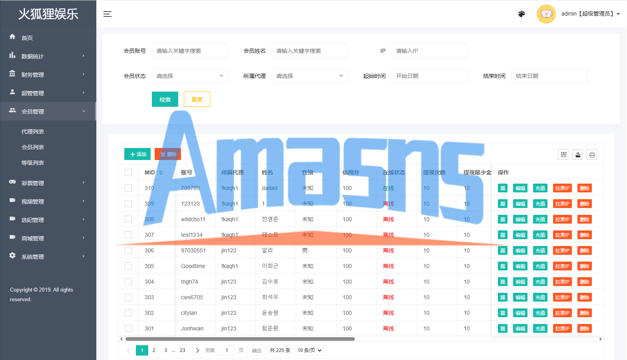Viewport: 627px width, 360px height.
Task: Check the box for MID 310 row
Action: pos(128,188)
